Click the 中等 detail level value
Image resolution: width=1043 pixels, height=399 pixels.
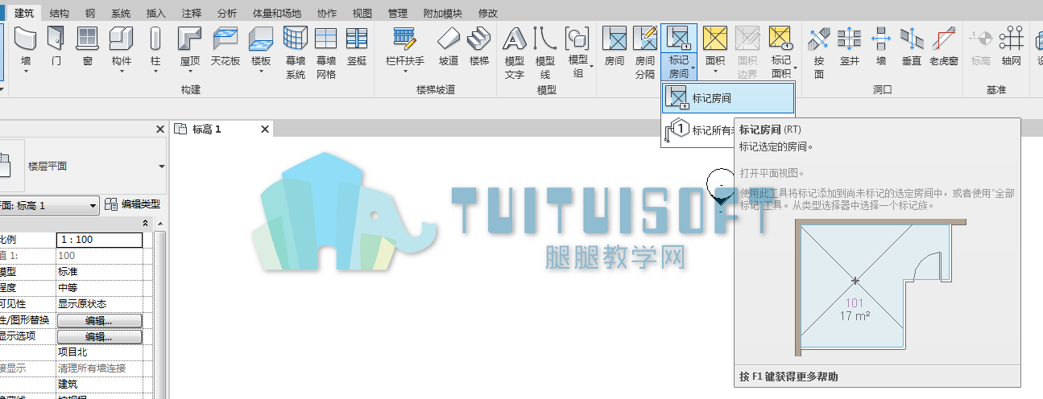68,288
